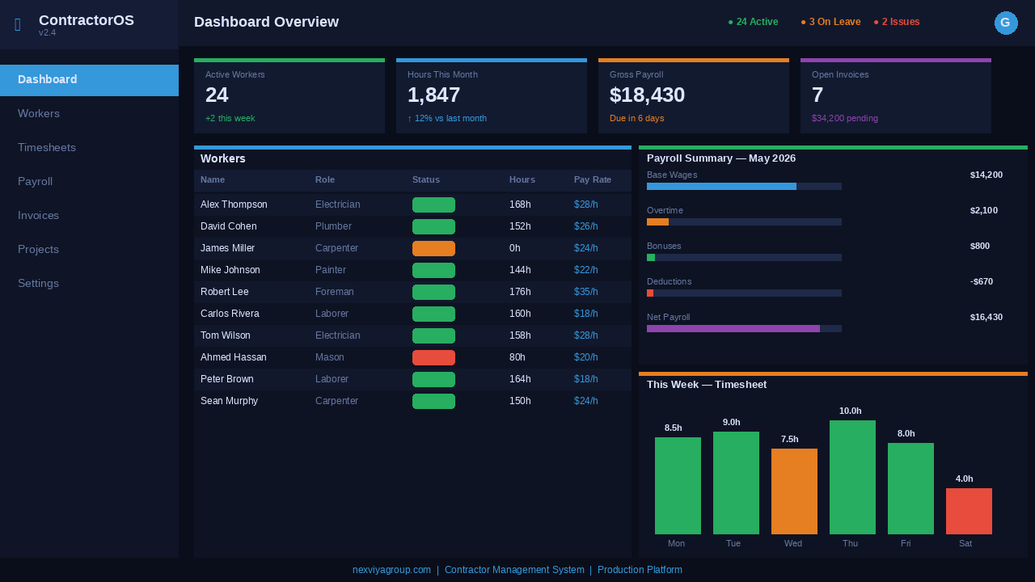Click the $14,200 Base Wages amount

(x=986, y=175)
